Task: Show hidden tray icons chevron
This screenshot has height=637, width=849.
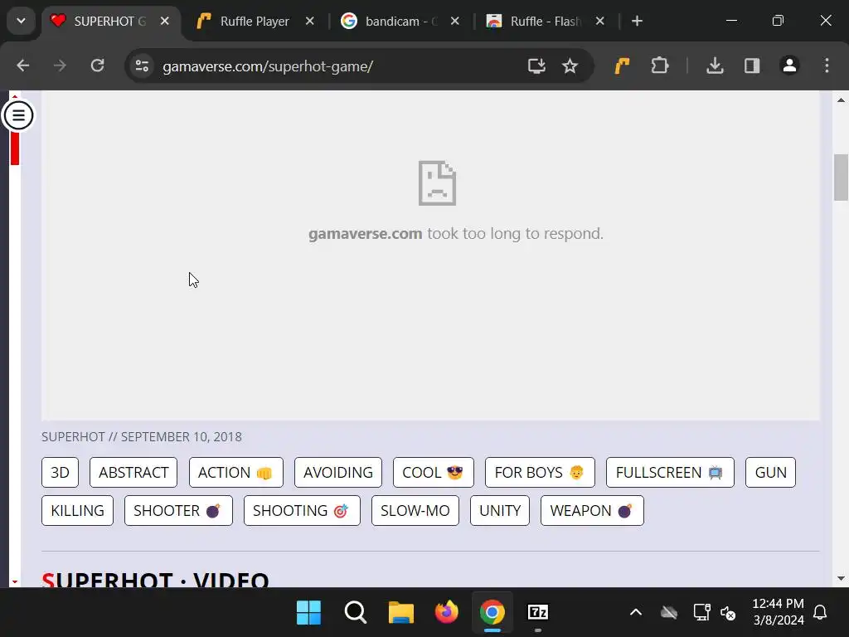Action: click(x=636, y=612)
